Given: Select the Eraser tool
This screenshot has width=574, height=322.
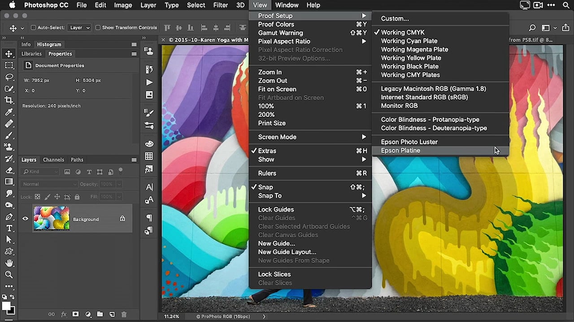Looking at the screenshot, I should point(9,170).
